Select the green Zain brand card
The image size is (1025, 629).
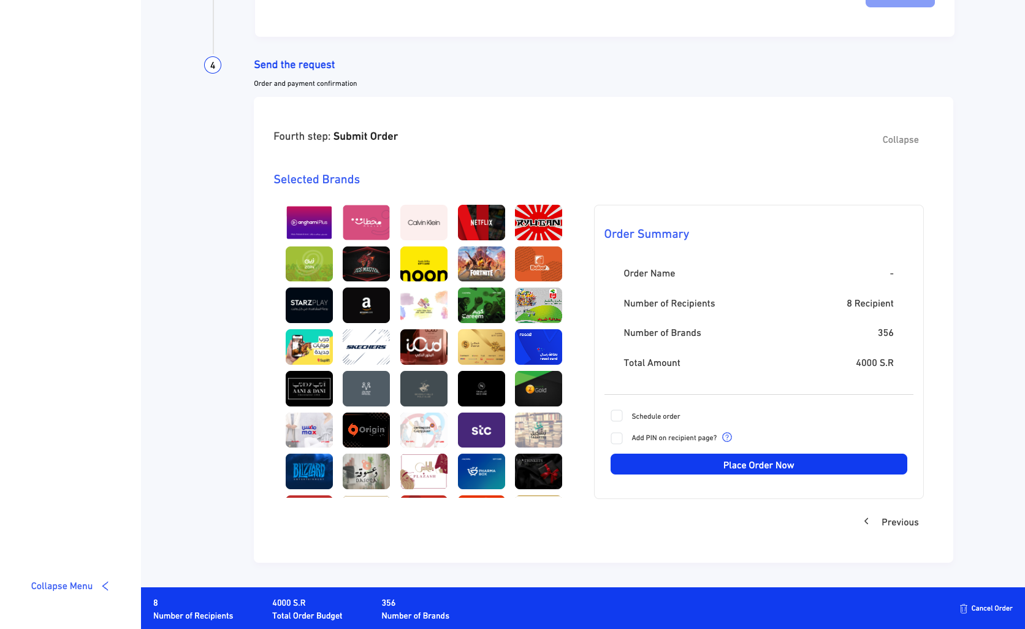[x=309, y=264]
